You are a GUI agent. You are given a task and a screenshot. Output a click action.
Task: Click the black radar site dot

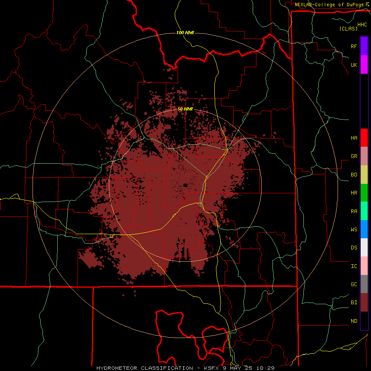(x=185, y=185)
